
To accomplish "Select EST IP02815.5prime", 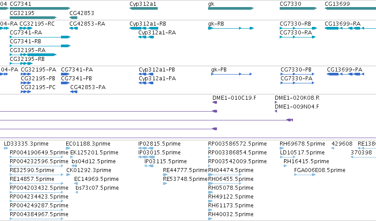I will click(x=160, y=144).
